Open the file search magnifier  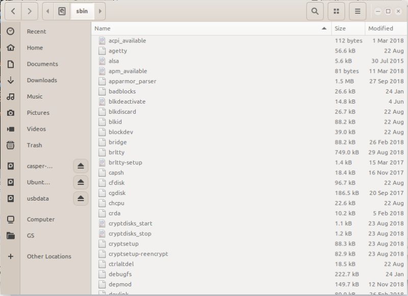(315, 11)
